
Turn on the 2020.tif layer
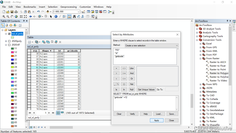click(9, 45)
